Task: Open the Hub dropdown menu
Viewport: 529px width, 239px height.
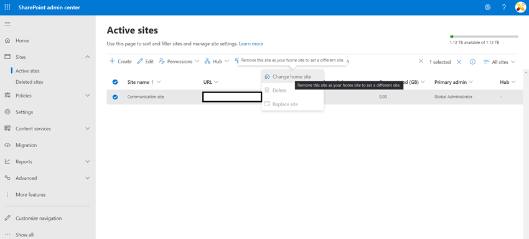Action: pyautogui.click(x=217, y=61)
